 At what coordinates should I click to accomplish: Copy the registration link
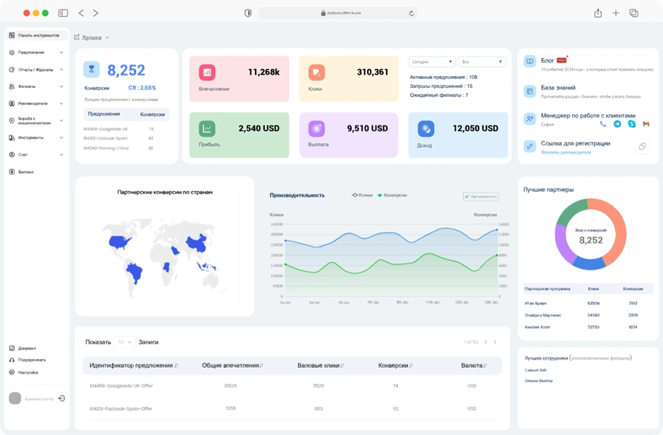(642, 147)
